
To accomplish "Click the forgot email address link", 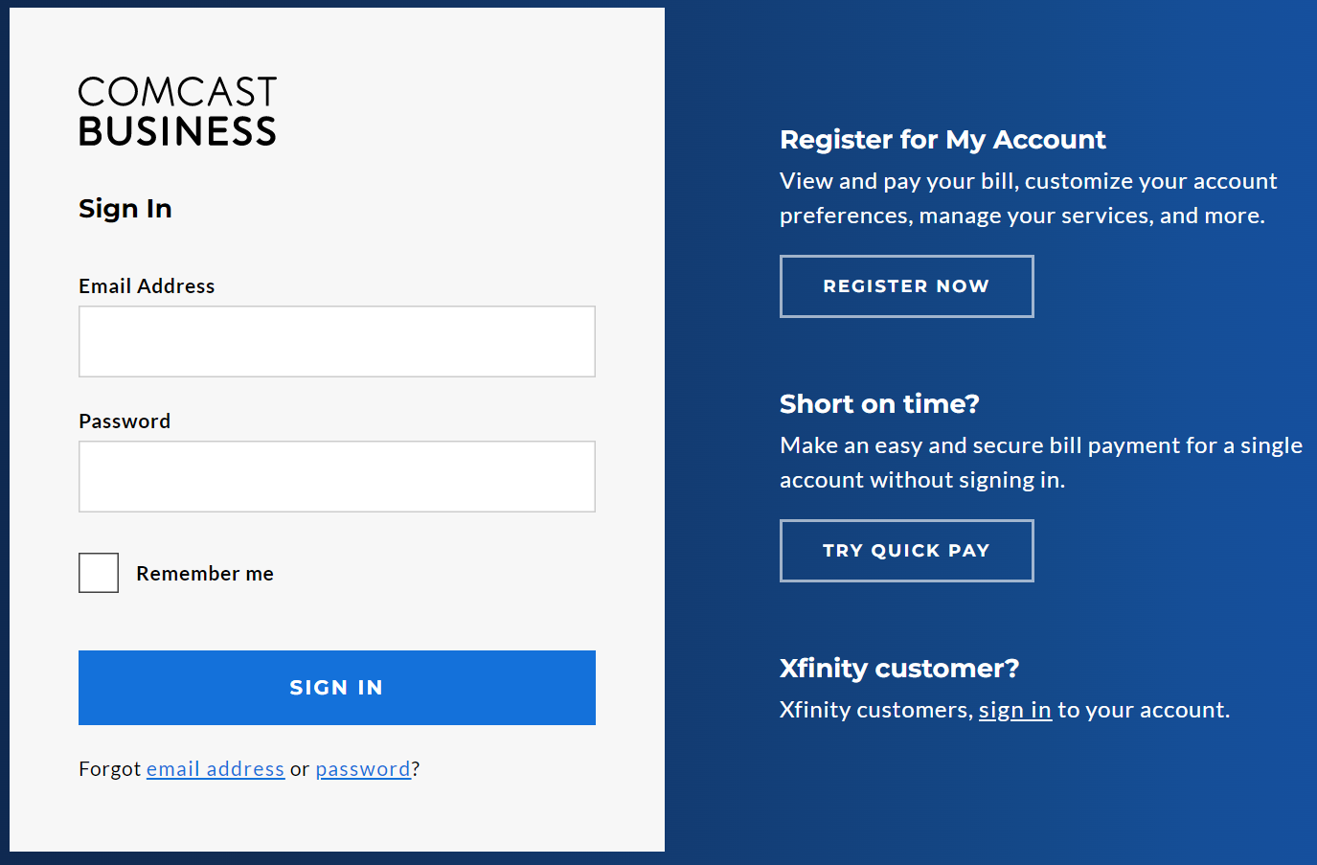I will coord(215,768).
